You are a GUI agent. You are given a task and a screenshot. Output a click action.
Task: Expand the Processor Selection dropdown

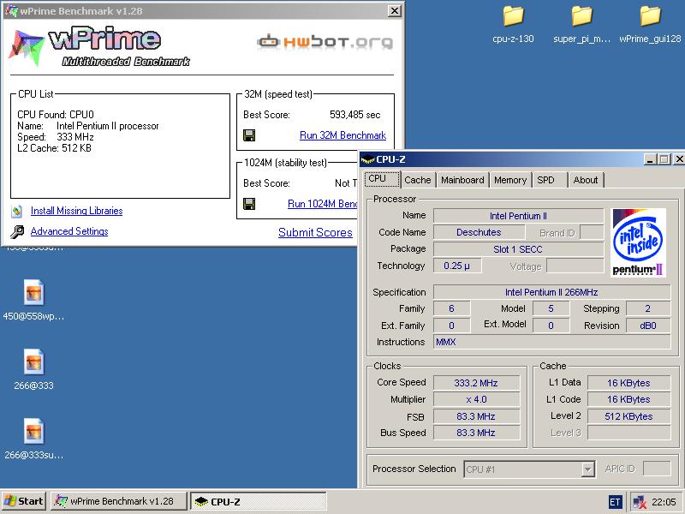(x=588, y=469)
